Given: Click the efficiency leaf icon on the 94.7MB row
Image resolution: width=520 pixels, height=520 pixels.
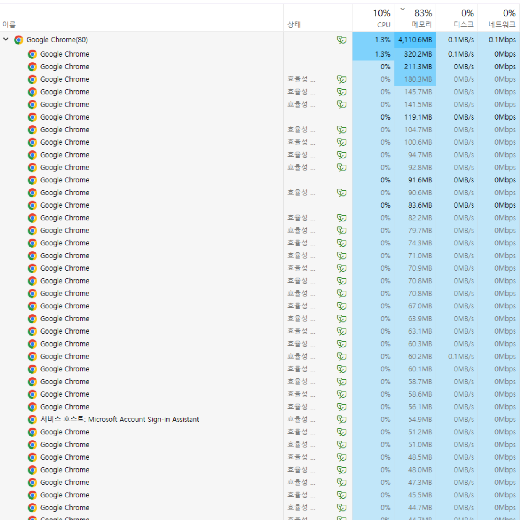Looking at the screenshot, I should point(342,155).
